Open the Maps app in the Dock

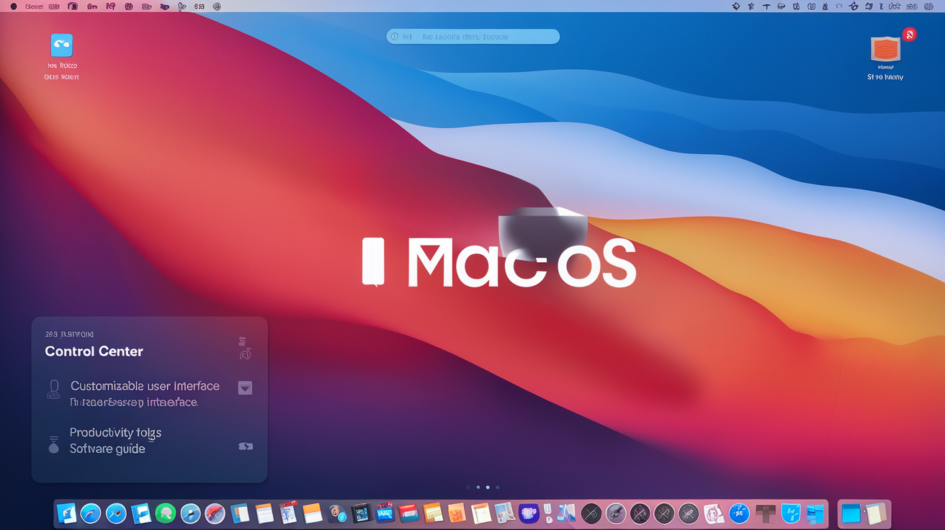coord(215,513)
